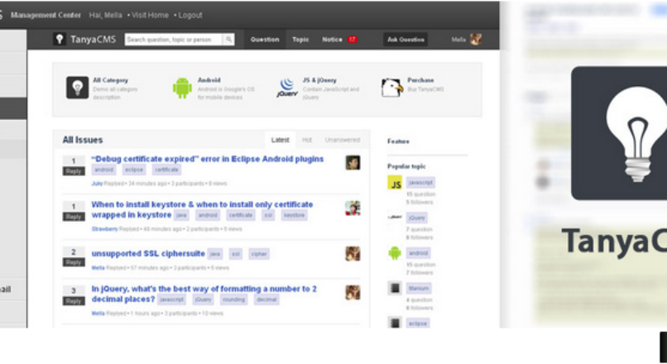The width and height of the screenshot is (667, 364).
Task: Click the eclipse tag in Popular topic
Action: pyautogui.click(x=418, y=323)
